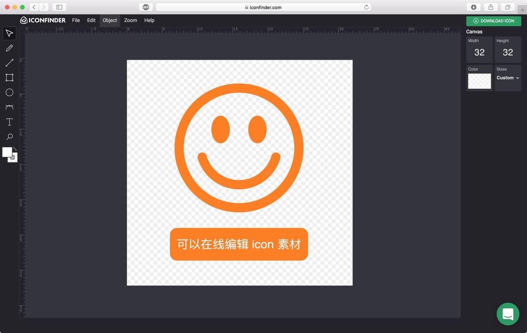Toggle the Safari sidebar button
Screen dimensions: 527x333
click(59, 7)
